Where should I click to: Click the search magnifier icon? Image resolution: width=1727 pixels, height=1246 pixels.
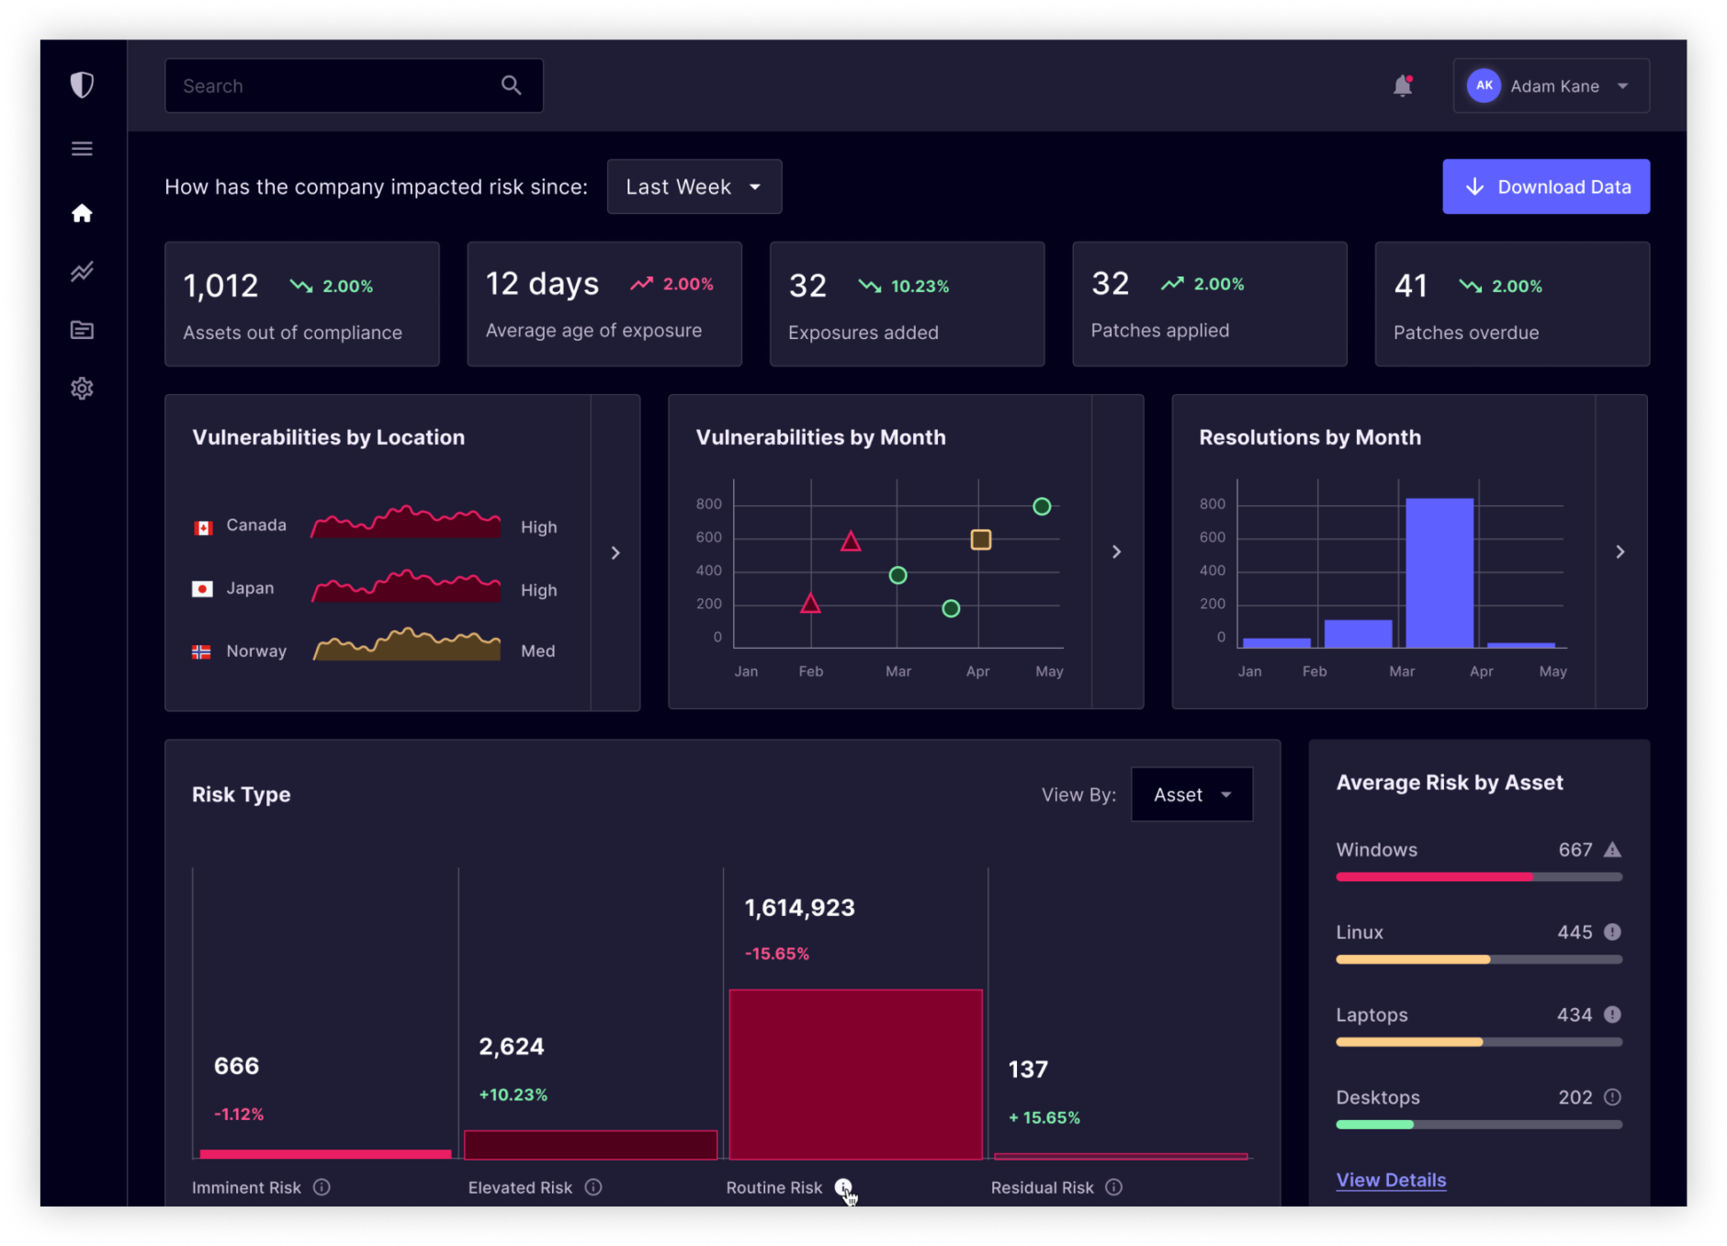pyautogui.click(x=512, y=85)
